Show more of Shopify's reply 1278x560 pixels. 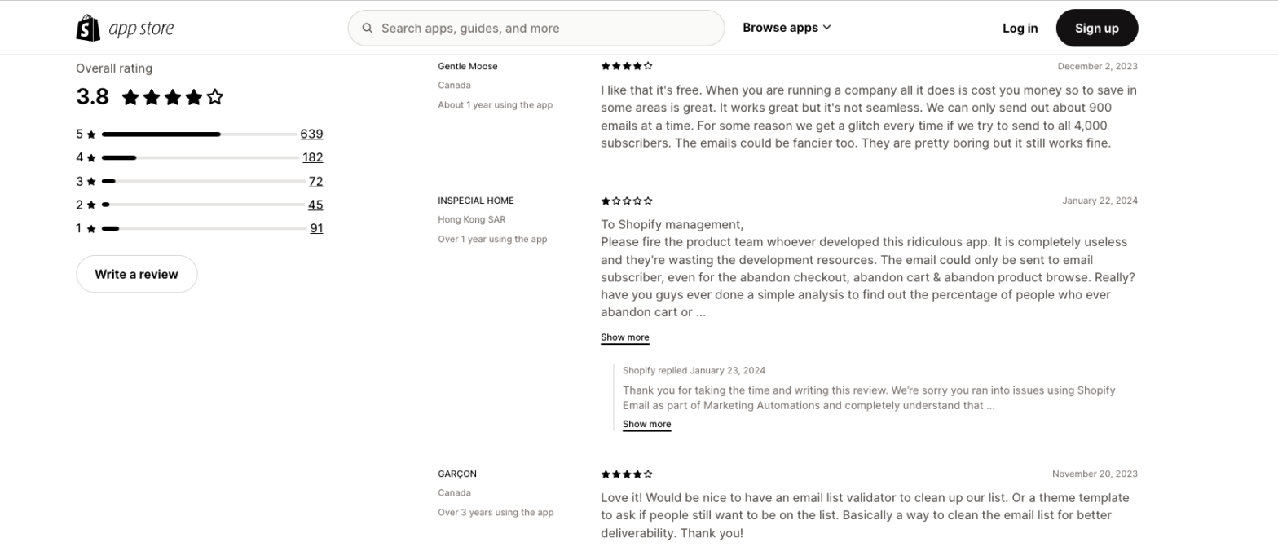point(646,424)
